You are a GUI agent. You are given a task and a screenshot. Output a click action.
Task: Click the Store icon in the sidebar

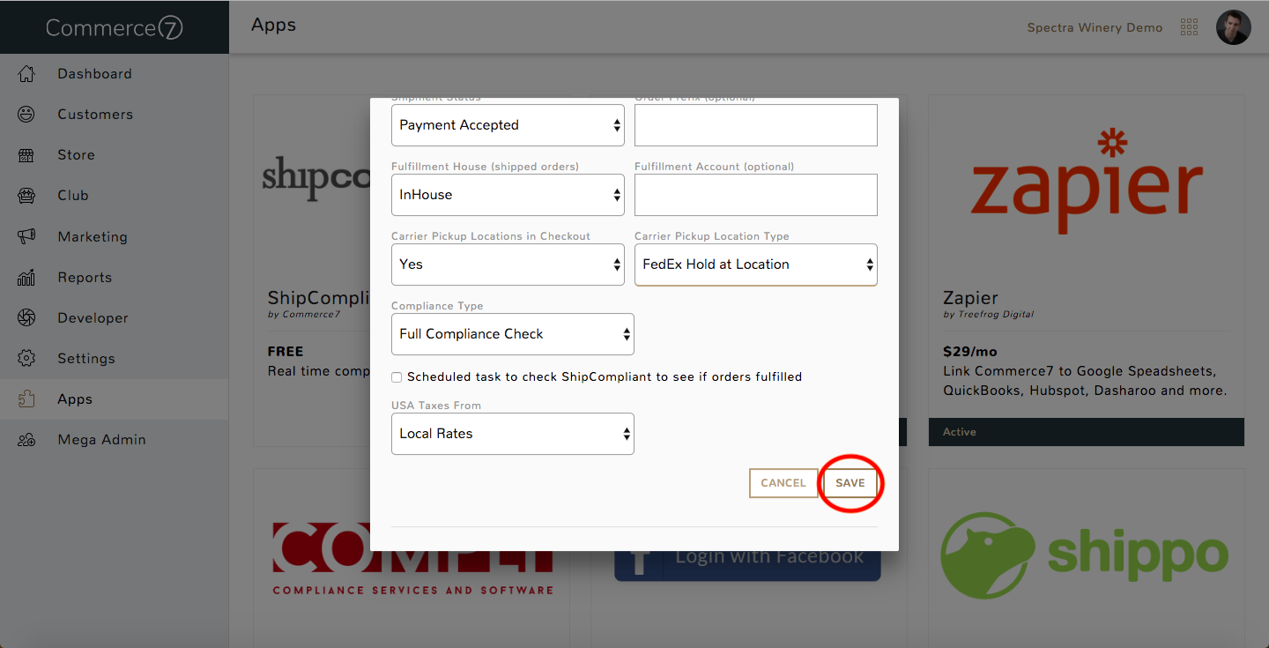26,154
